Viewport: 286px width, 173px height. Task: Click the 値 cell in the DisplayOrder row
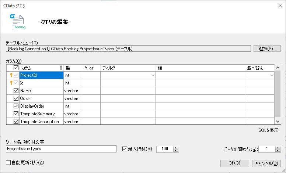click(x=200, y=106)
